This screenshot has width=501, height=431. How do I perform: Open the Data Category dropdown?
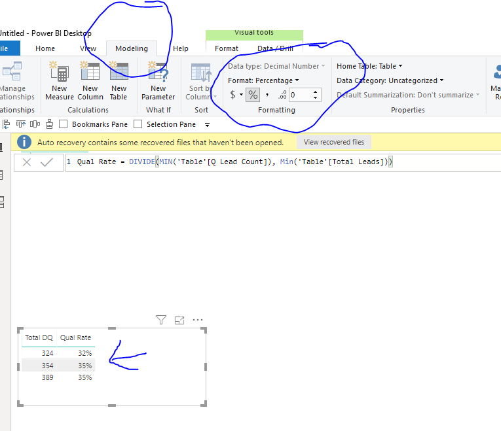tap(390, 80)
